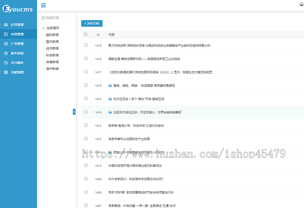Click the 发布文档 button
The height and width of the screenshot is (208, 304).
92,23
